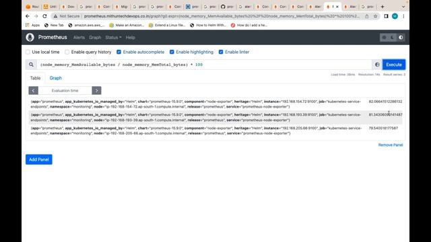431x242 pixels.
Task: Click the browser address bar URL
Action: [222, 16]
